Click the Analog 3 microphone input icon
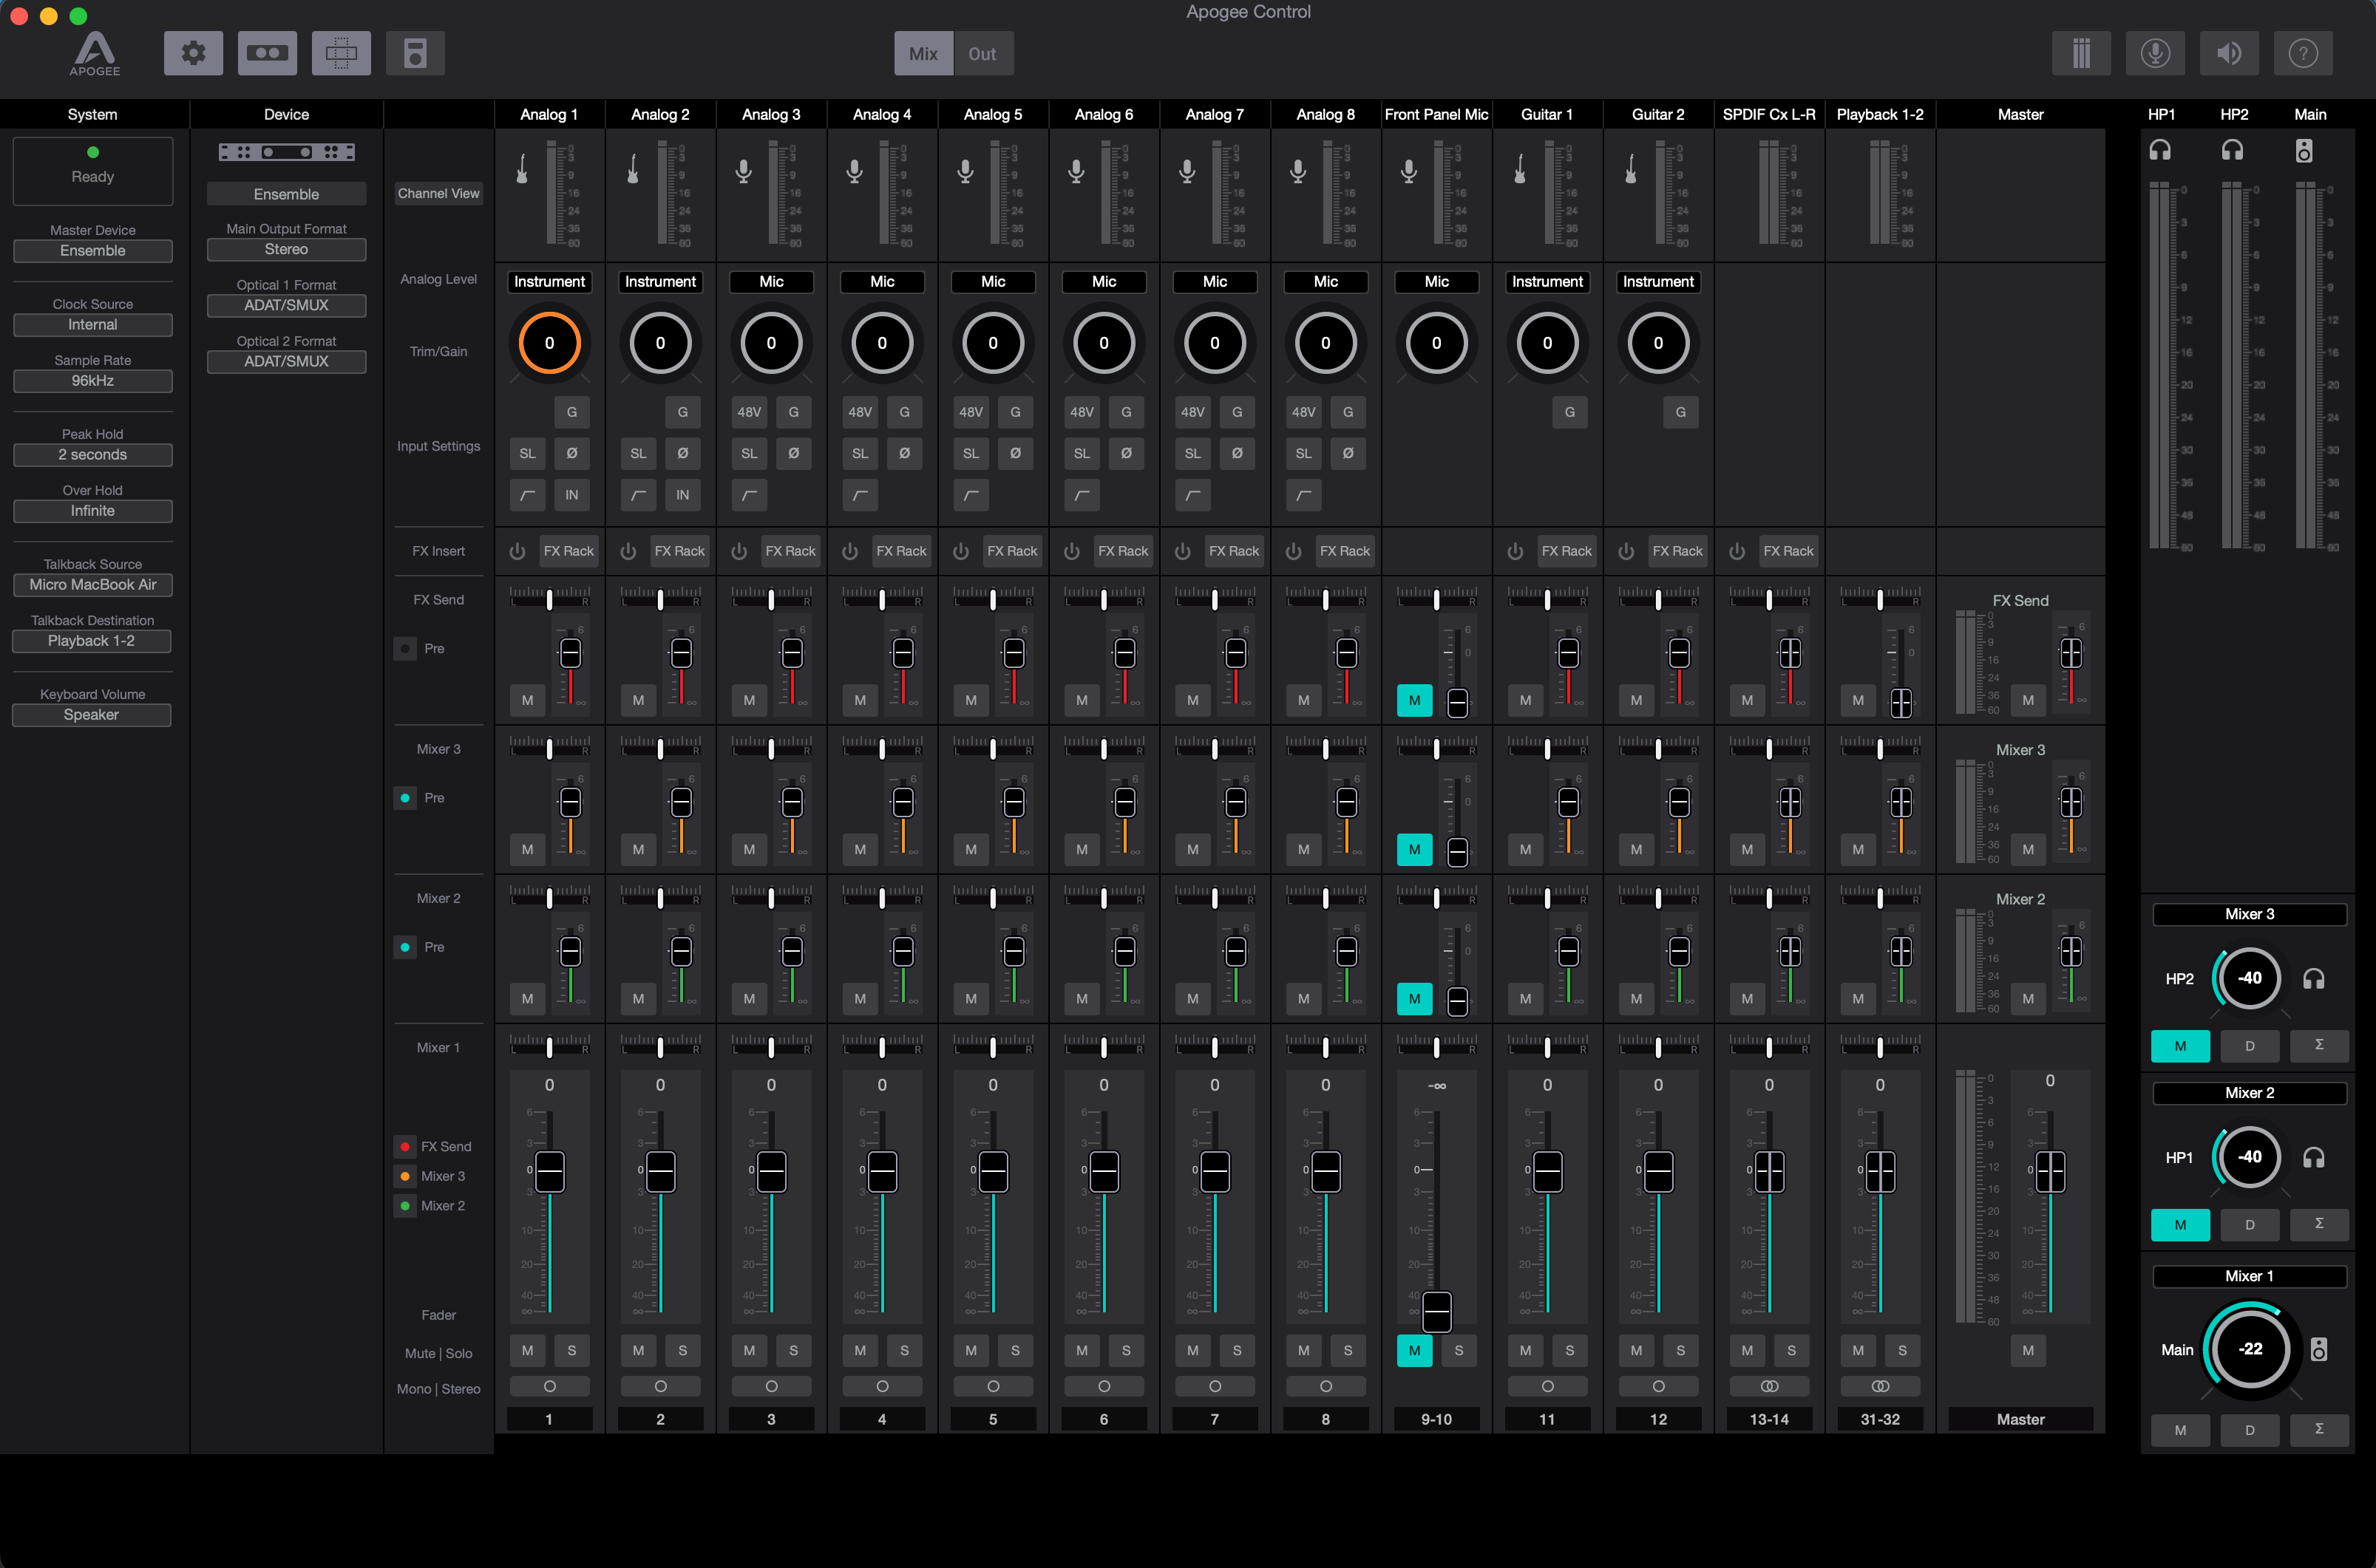The image size is (2376, 1568). (743, 171)
